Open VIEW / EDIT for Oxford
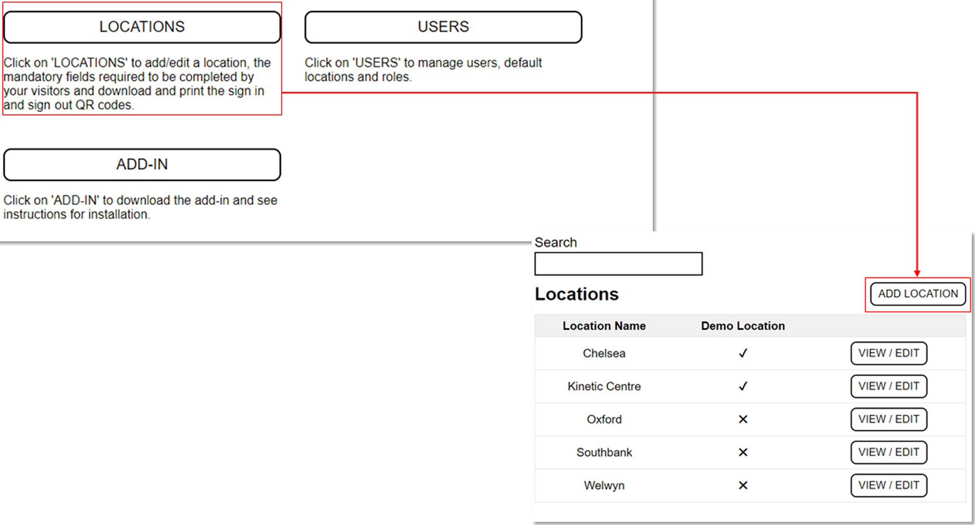This screenshot has height=525, width=975. click(888, 420)
